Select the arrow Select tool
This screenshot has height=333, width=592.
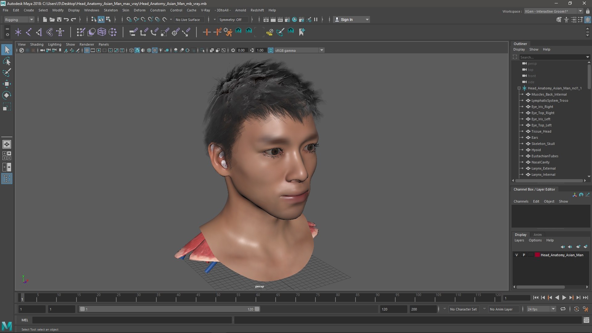click(x=7, y=50)
